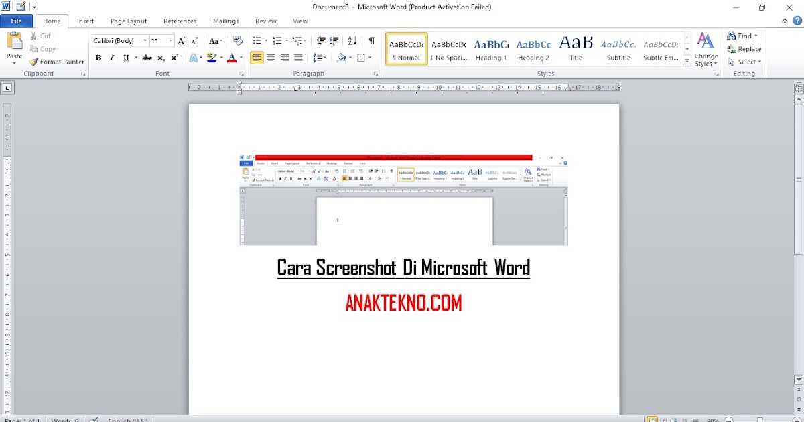Viewport: 804px width, 422px height.
Task: Enable justified text alignment
Action: [297, 58]
